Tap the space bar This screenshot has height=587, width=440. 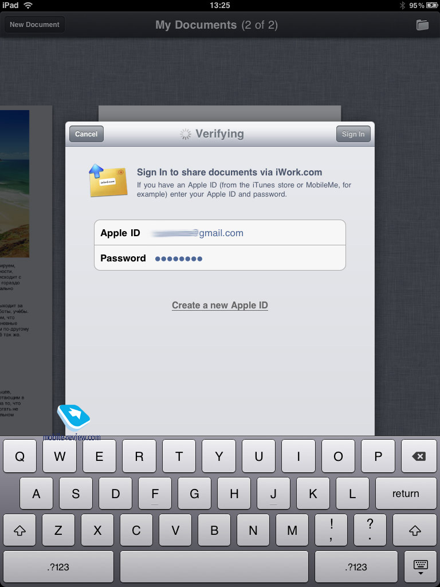pos(214,567)
